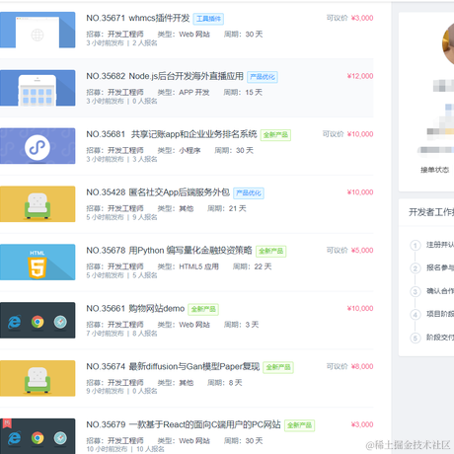Click the 全新产品 tag on 购物网站demo
Image resolution: width=454 pixels, height=454 pixels.
point(203,309)
